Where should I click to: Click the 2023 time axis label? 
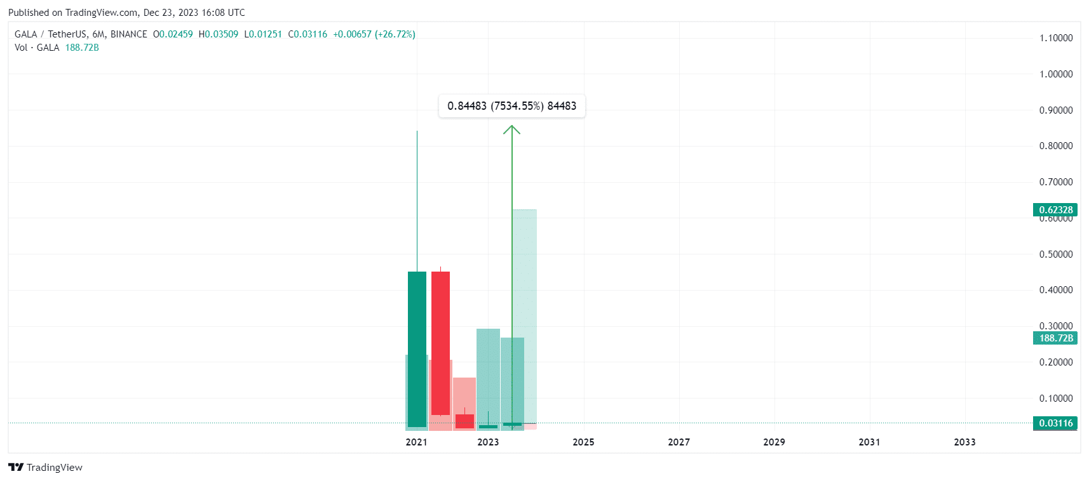488,442
